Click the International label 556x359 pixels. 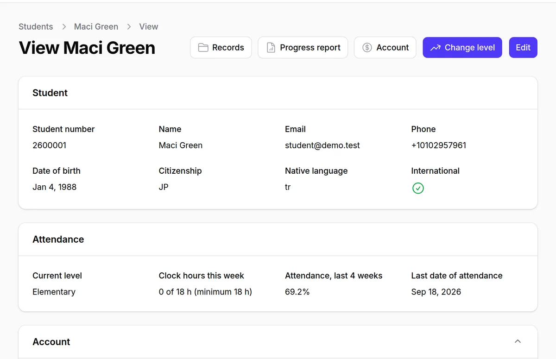[x=436, y=171]
